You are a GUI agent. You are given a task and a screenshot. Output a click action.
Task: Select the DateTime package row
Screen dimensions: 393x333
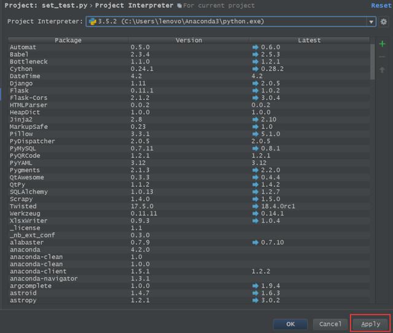point(189,76)
